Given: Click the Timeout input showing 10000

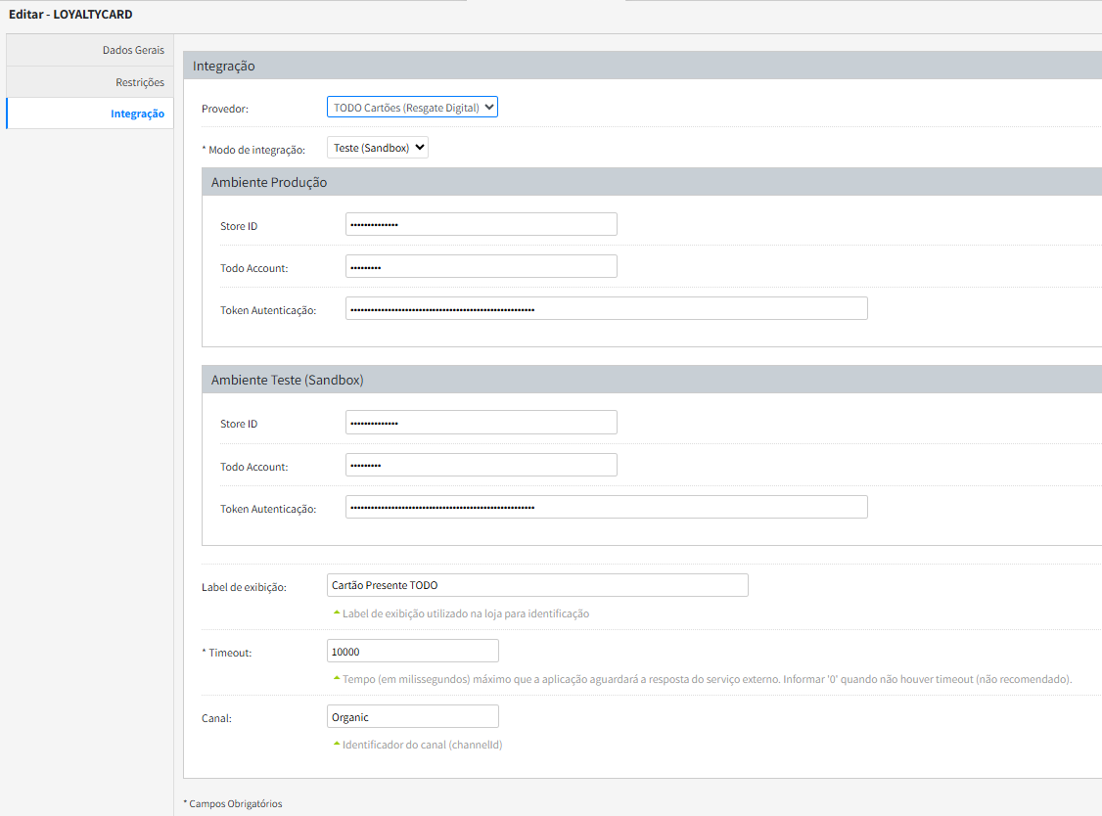Looking at the screenshot, I should (412, 651).
